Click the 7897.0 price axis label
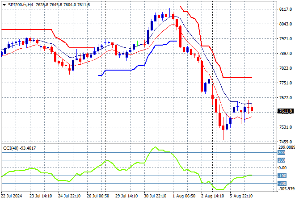Viewport: 295px width, 201px height. (x=286, y=54)
